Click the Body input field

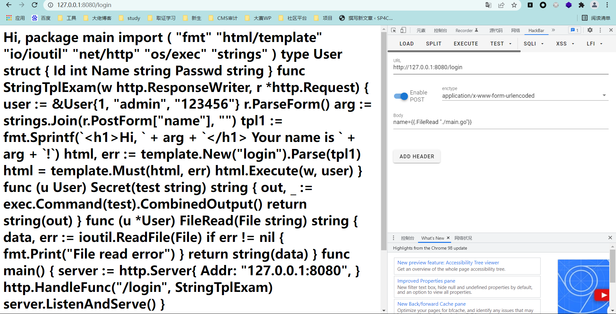[x=501, y=122]
